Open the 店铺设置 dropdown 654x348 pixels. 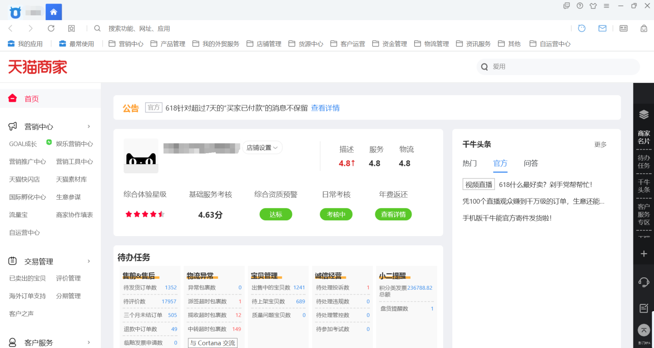[262, 148]
